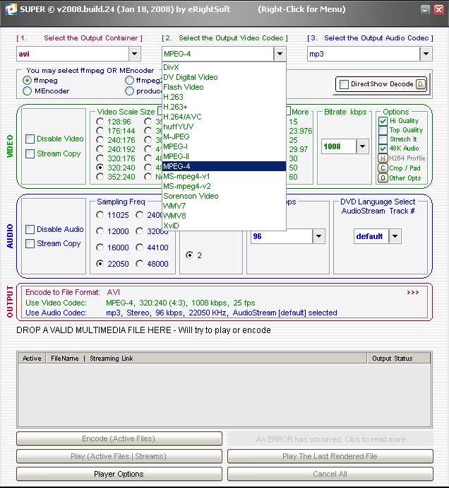Click the H icon for H264 Profile

click(383, 158)
